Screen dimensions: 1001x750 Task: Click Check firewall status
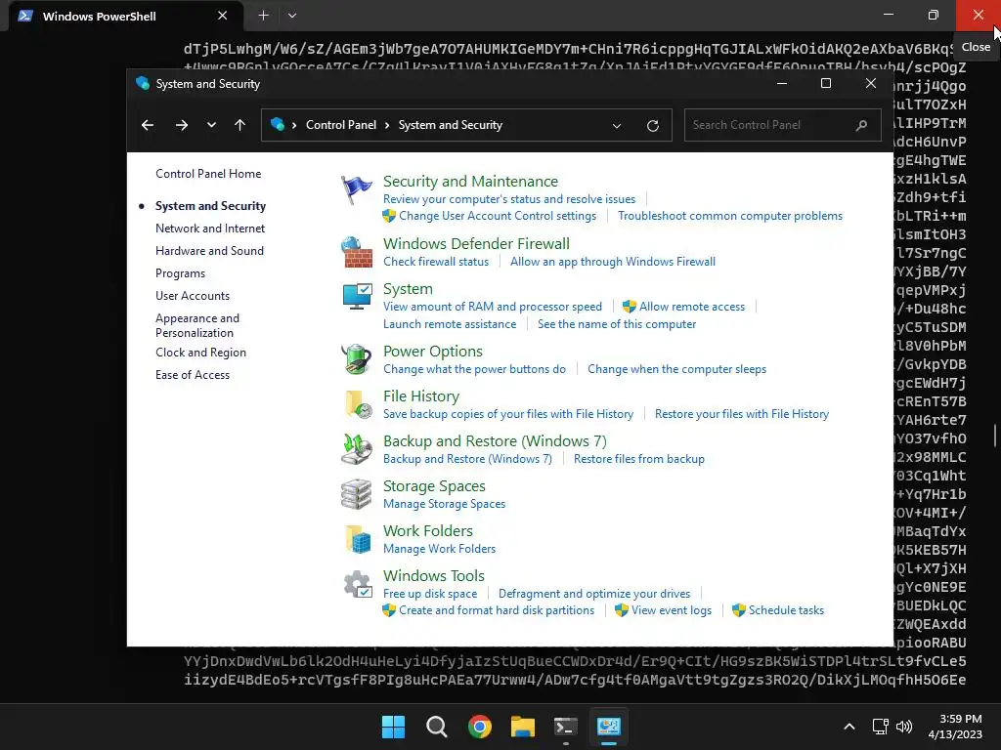pos(435,262)
